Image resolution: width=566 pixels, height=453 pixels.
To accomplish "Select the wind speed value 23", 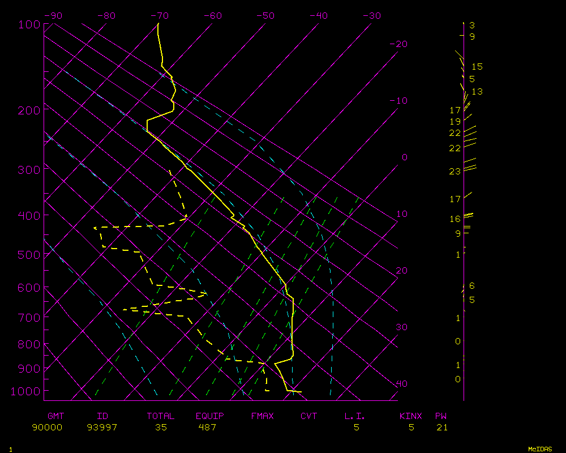I will point(455,172).
